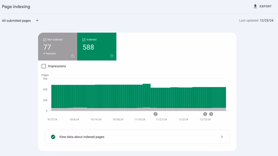Open help icon on Not indexed card

coord(72,56)
